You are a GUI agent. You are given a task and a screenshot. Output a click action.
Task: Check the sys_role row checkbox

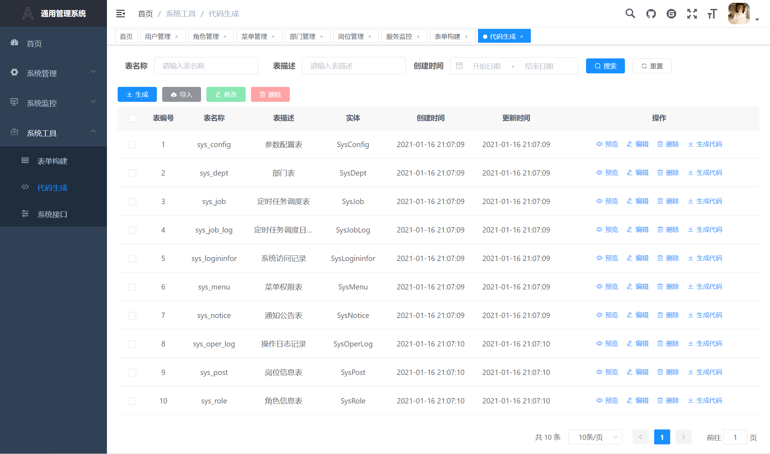click(x=132, y=401)
